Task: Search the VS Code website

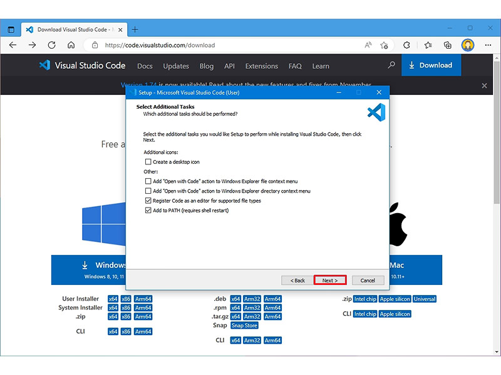Action: (x=391, y=66)
